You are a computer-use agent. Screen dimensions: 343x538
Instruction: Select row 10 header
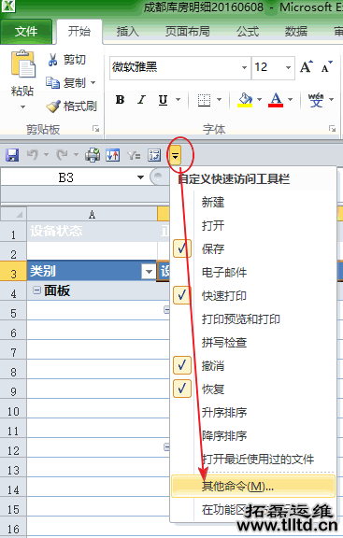13,408
